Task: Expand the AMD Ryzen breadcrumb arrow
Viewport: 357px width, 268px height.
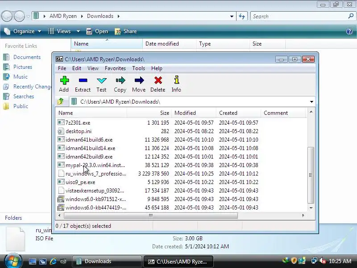Action: pyautogui.click(x=82, y=16)
